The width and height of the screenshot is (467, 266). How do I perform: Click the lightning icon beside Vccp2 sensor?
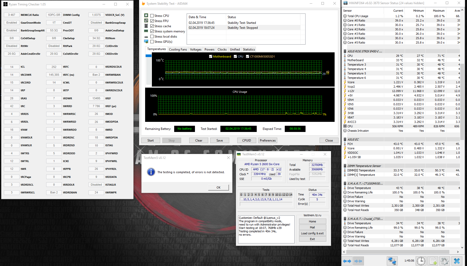click(345, 87)
